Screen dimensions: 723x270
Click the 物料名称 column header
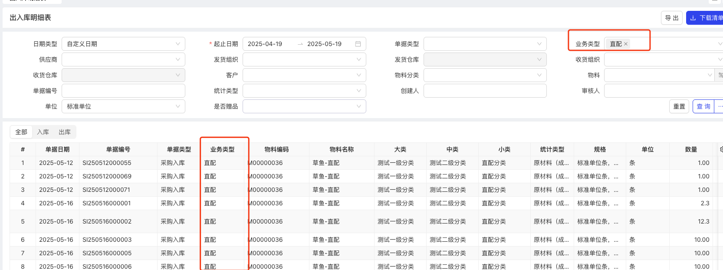click(342, 149)
